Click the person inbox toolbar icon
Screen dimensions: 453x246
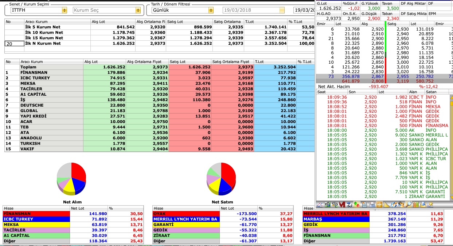click(423, 205)
